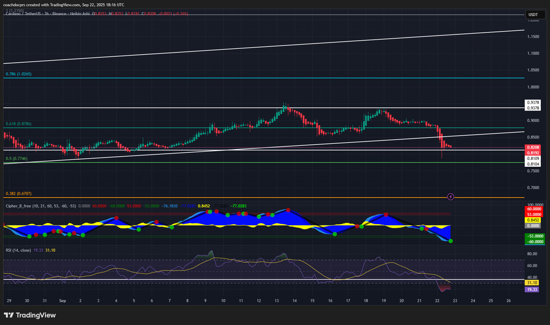Select the 0.5 (0.7746) Fibonacci label
This screenshot has width=550, height=325.
[17, 159]
